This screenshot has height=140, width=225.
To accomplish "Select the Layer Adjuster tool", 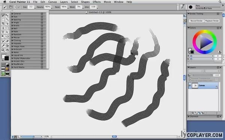I will coord(7,15).
